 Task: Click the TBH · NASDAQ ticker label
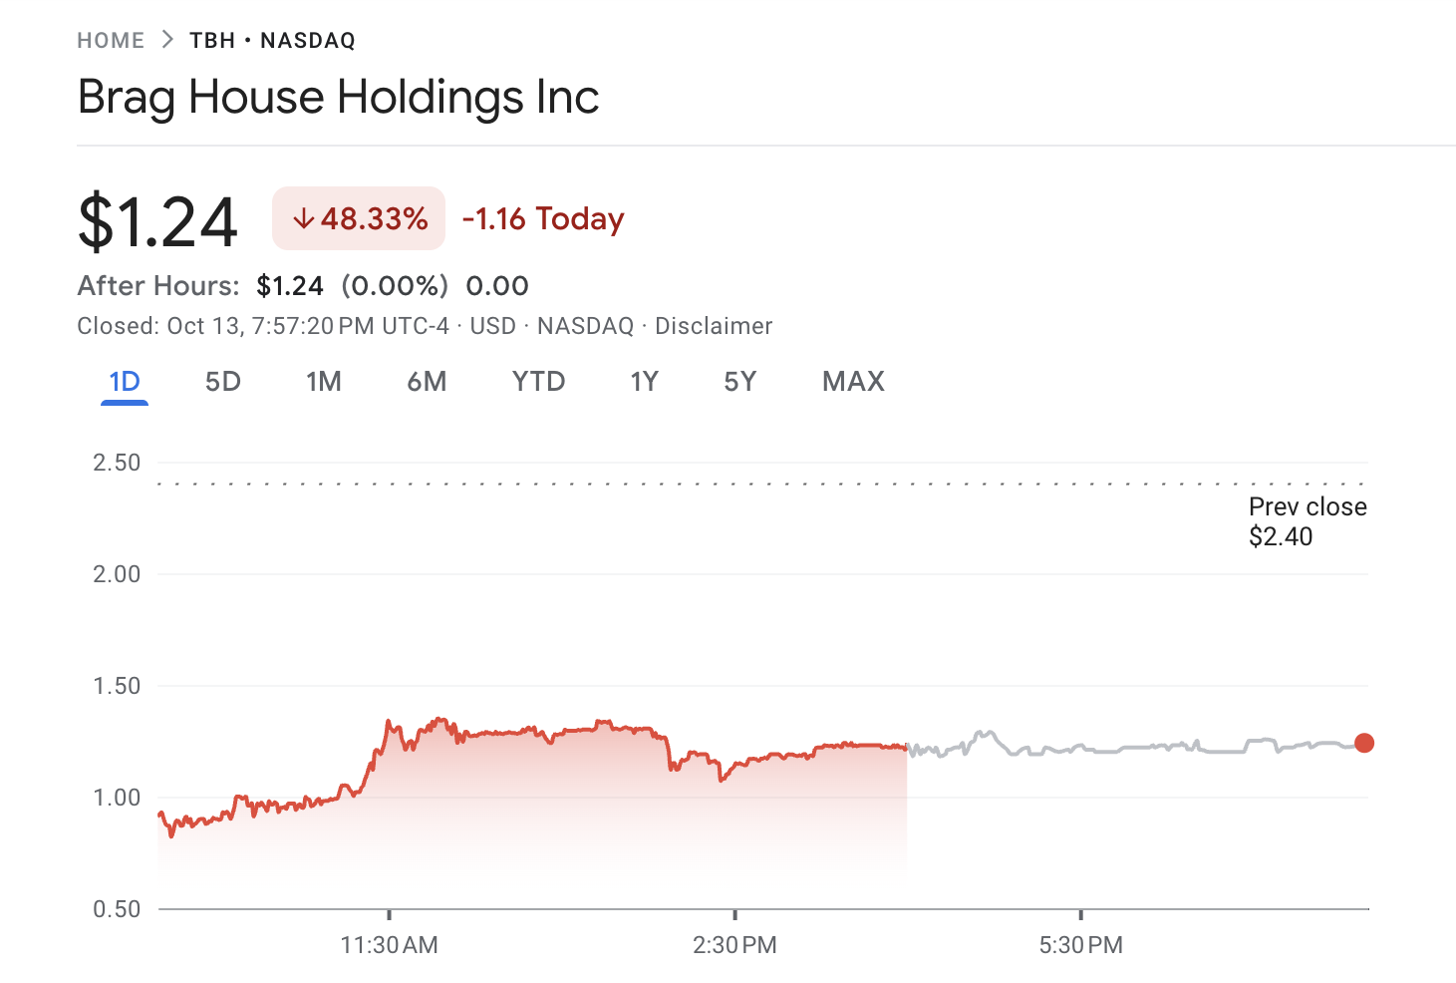point(271,40)
